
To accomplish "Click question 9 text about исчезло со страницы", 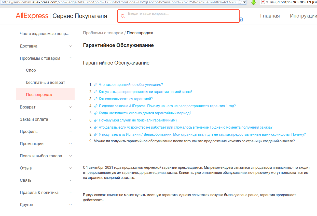I will (x=194, y=141).
